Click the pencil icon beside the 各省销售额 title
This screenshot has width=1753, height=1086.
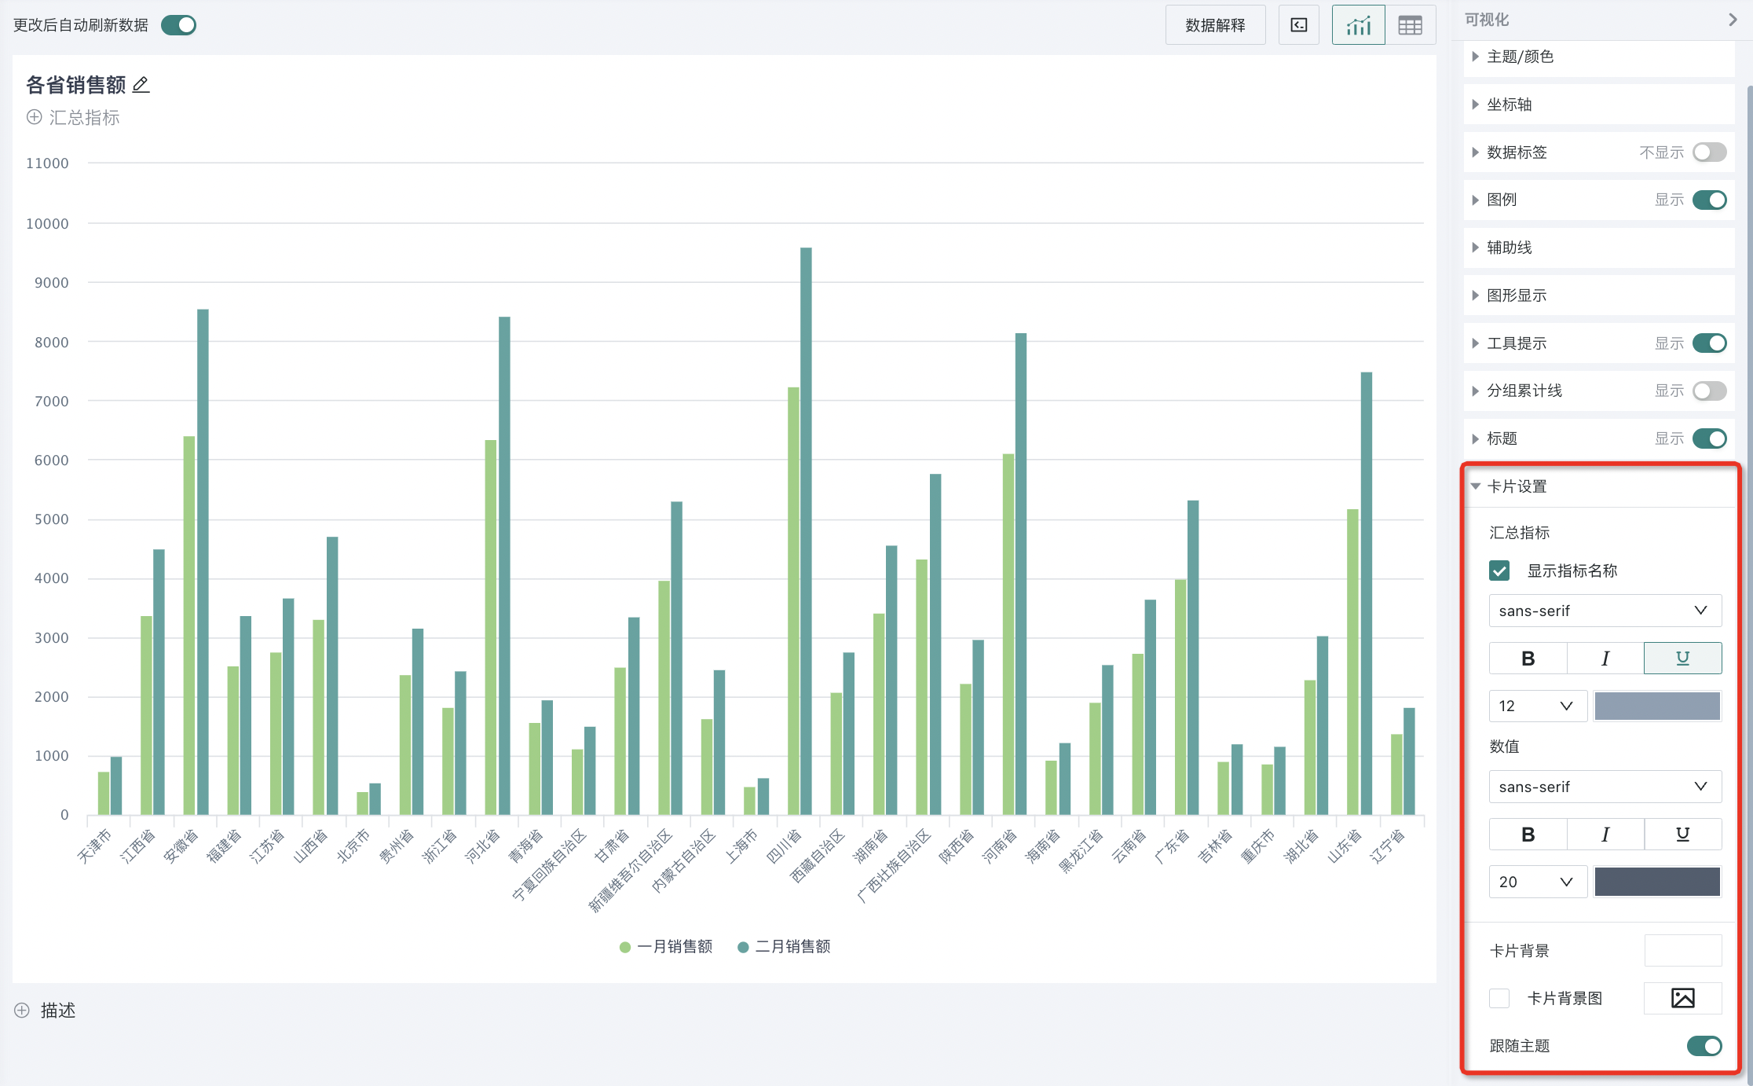(x=141, y=84)
